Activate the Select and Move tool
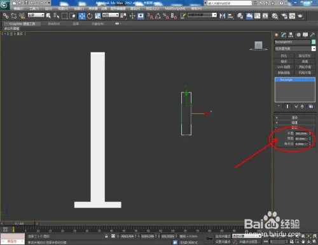This screenshot has height=245, width=318. click(x=82, y=16)
